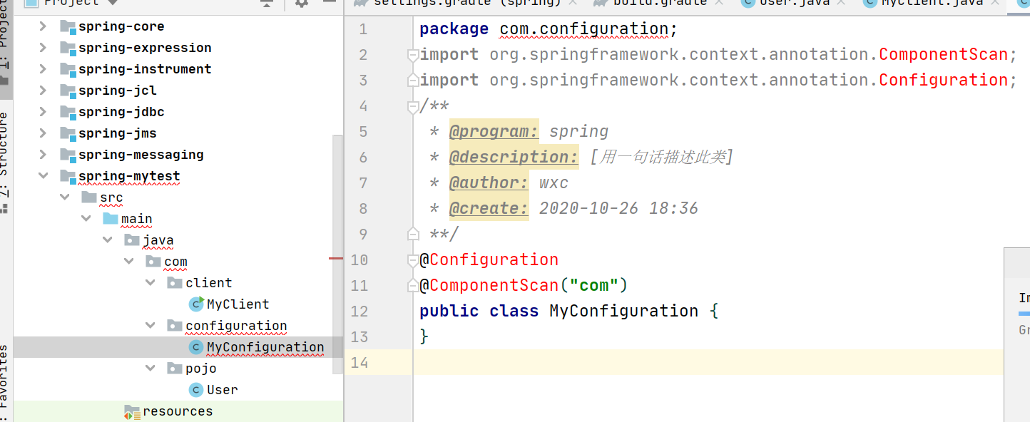Collapse the spring-mytest module node
This screenshot has height=422, width=1030.
[44, 176]
